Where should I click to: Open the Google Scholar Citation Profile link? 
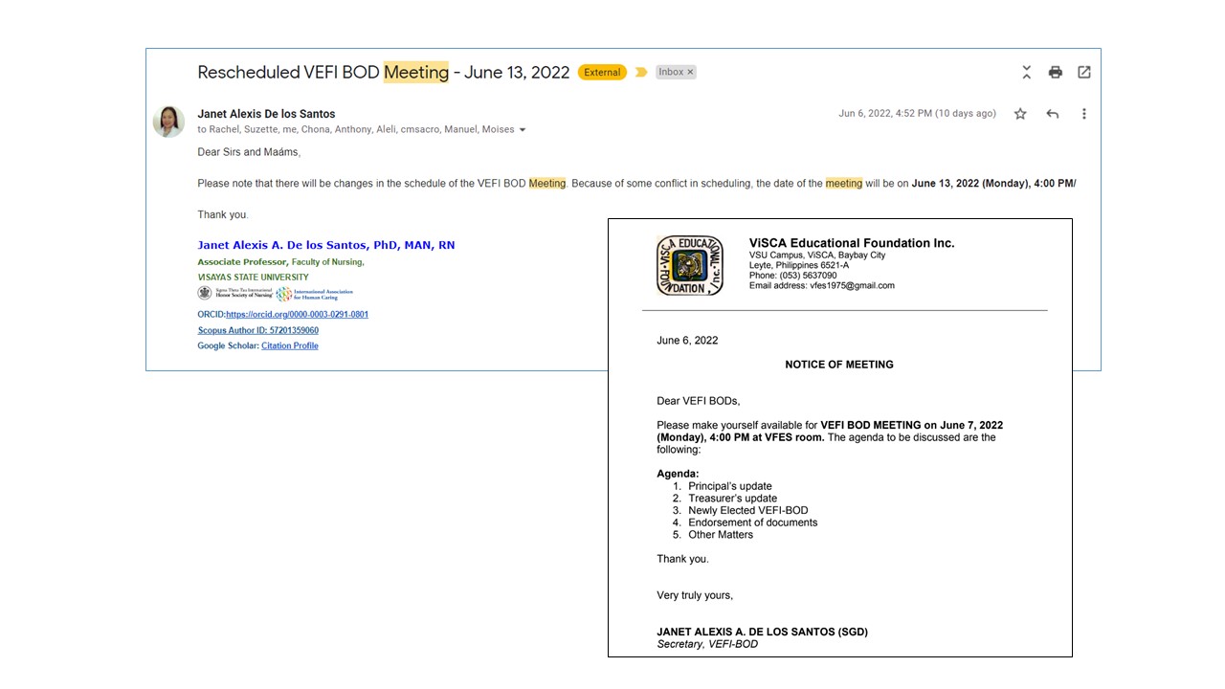click(x=289, y=345)
